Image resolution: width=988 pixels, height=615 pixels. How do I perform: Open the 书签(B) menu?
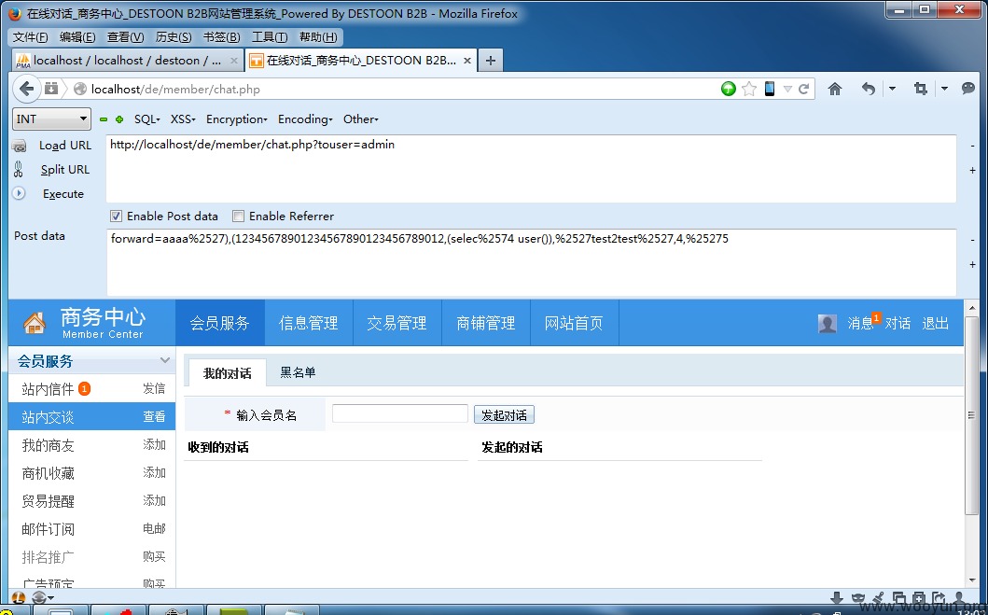coord(221,37)
